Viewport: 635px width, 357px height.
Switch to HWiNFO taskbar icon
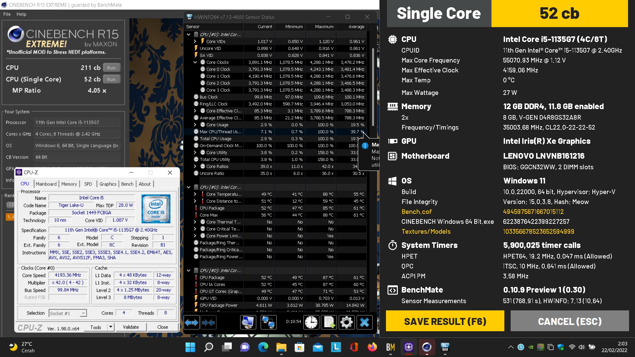pyautogui.click(x=445, y=347)
